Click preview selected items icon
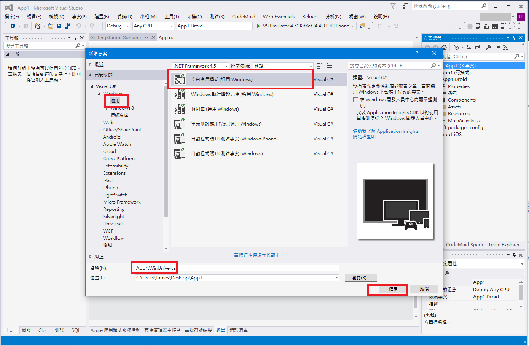The image size is (529, 346). (497, 47)
